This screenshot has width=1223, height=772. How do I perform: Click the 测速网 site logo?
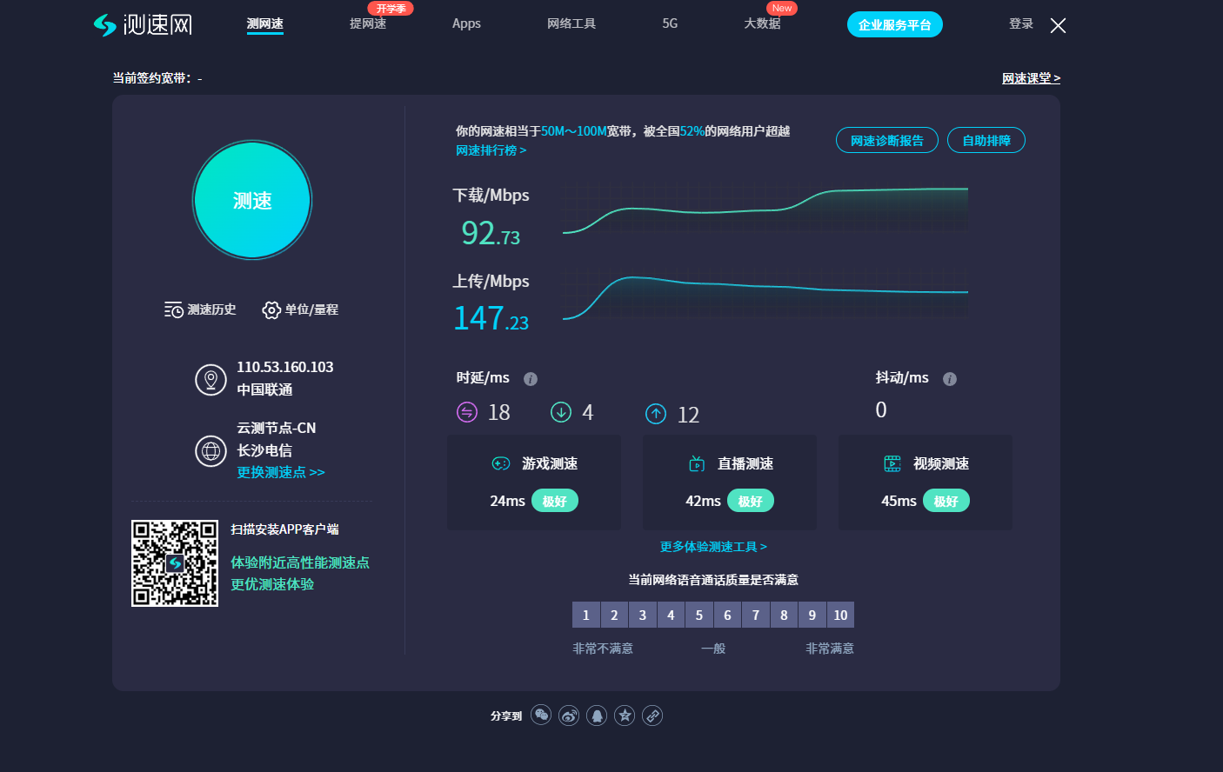click(142, 24)
